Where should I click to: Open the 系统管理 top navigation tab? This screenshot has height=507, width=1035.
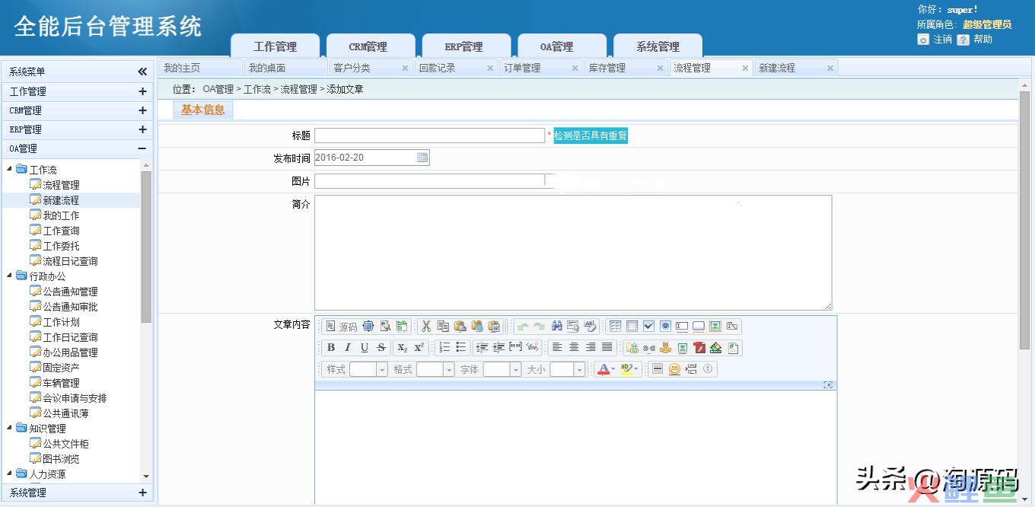[658, 46]
